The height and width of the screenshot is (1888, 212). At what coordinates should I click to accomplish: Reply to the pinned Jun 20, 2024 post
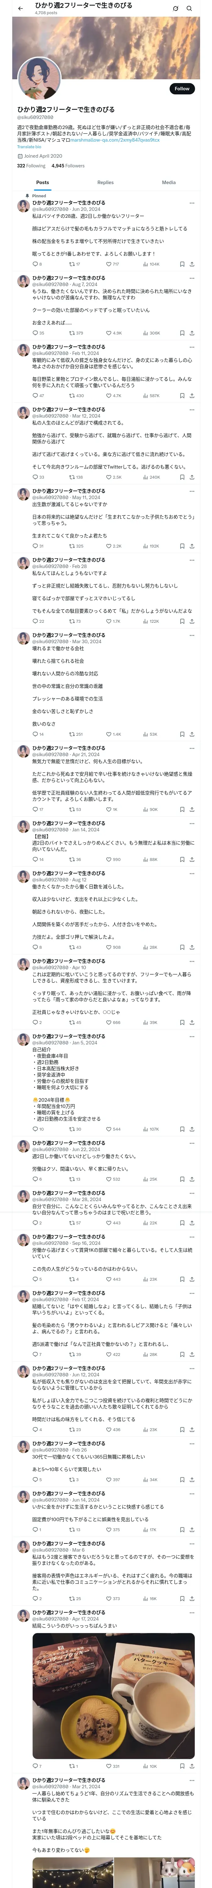click(34, 264)
